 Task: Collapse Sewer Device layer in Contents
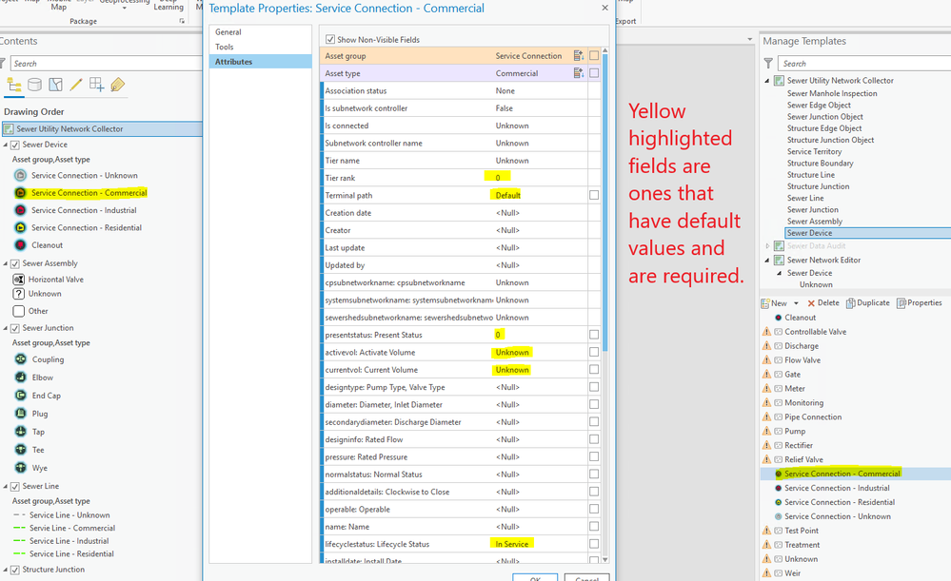click(6, 145)
